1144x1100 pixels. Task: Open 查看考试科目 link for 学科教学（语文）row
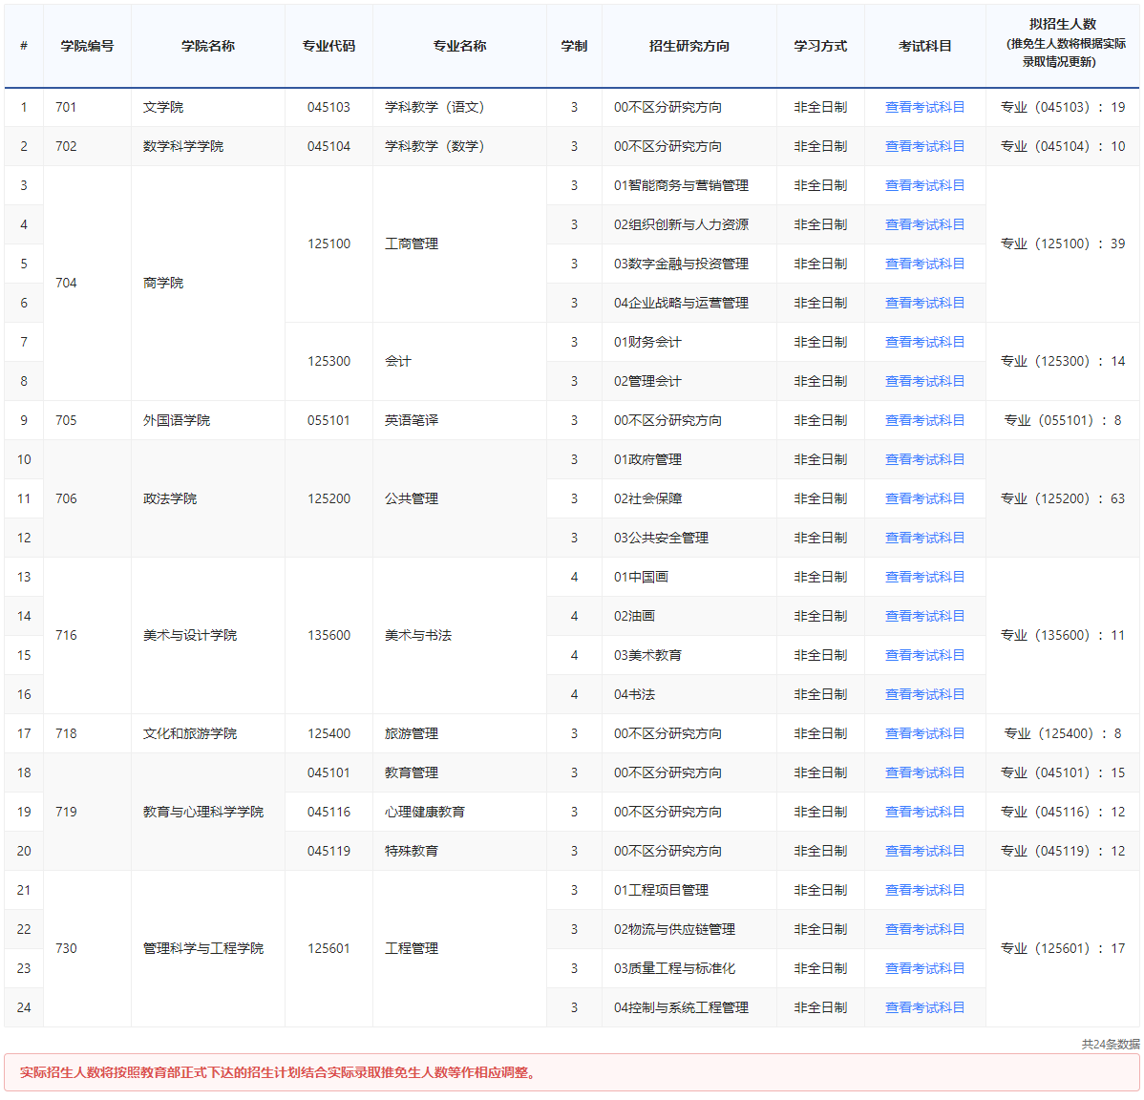924,107
